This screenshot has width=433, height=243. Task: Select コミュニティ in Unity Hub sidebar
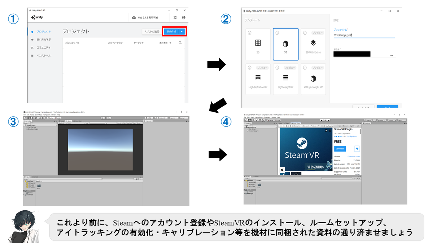pyautogui.click(x=44, y=48)
